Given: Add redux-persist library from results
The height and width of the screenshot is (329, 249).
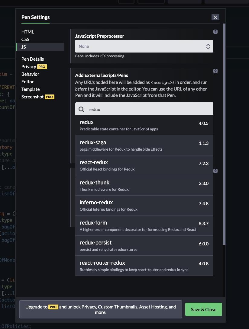Looking at the screenshot, I should point(144,245).
